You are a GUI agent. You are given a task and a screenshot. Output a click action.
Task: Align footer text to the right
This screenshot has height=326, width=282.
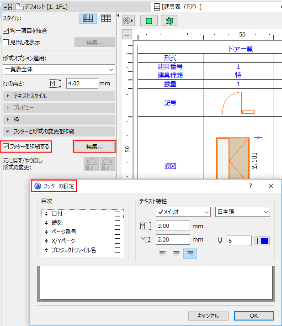[190, 253]
